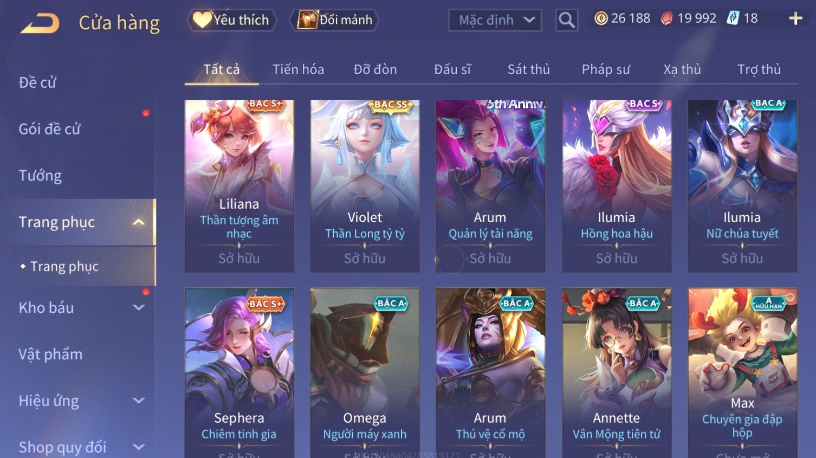816x458 pixels.
Task: Expand the Kho báu sidebar section
Action: [x=139, y=307]
